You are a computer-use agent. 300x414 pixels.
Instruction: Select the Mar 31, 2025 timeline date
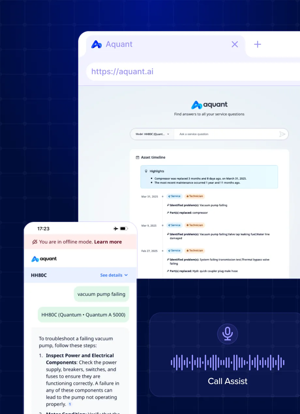[x=149, y=197]
